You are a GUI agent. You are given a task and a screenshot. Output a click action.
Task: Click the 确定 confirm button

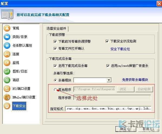pyautogui.click(x=126, y=129)
